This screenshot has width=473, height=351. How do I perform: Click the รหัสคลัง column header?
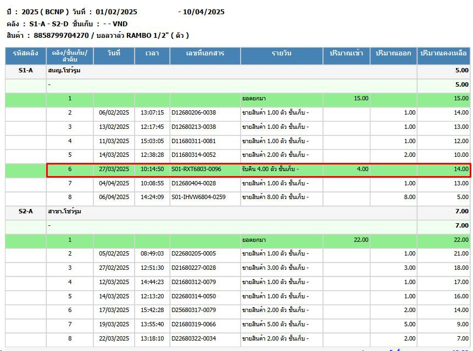(26, 56)
